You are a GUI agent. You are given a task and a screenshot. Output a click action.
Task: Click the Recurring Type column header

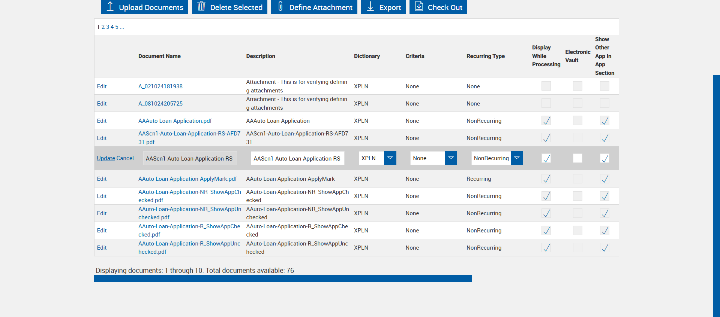[486, 56]
